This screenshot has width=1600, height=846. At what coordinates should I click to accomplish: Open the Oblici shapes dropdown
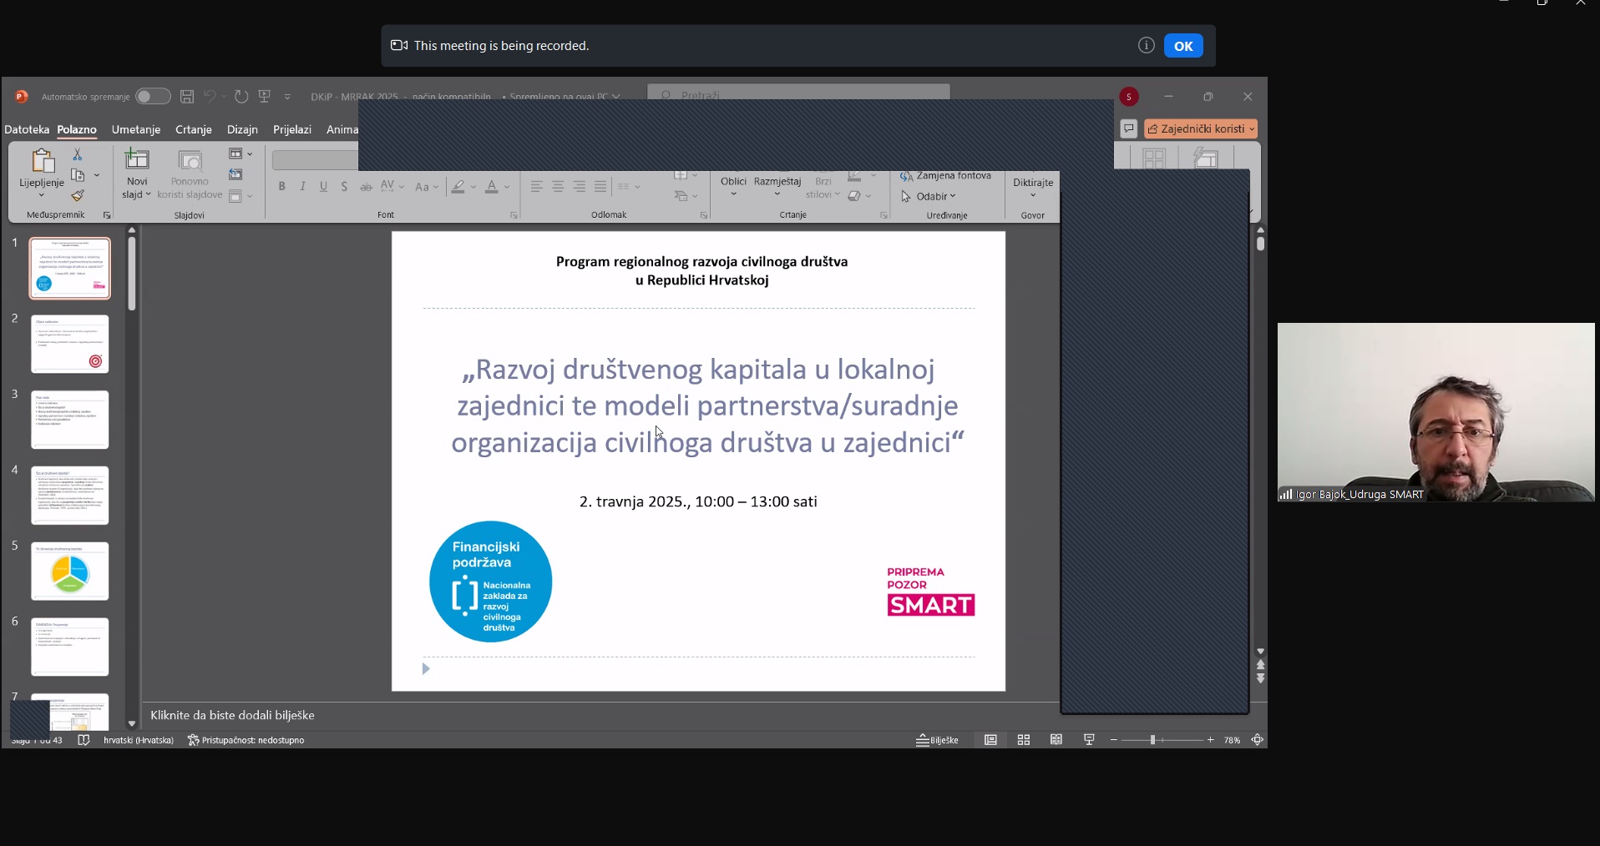[733, 187]
